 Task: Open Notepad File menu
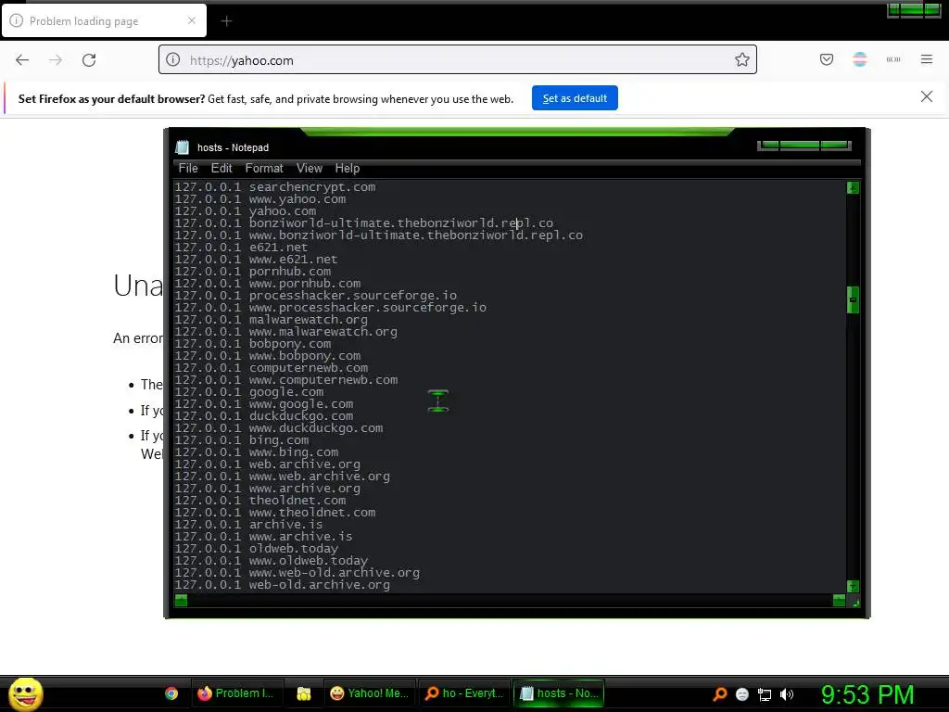click(x=188, y=169)
